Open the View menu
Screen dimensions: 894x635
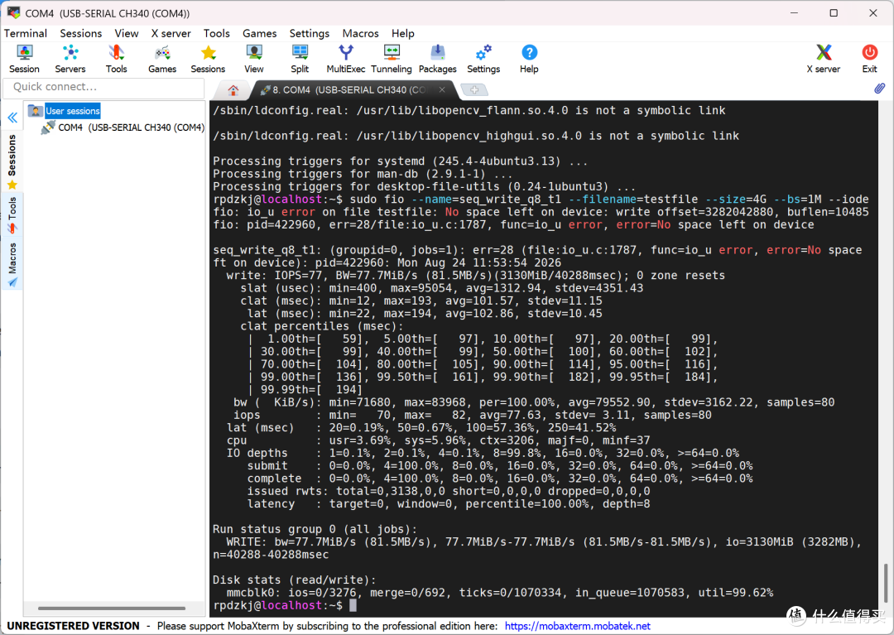pos(127,33)
